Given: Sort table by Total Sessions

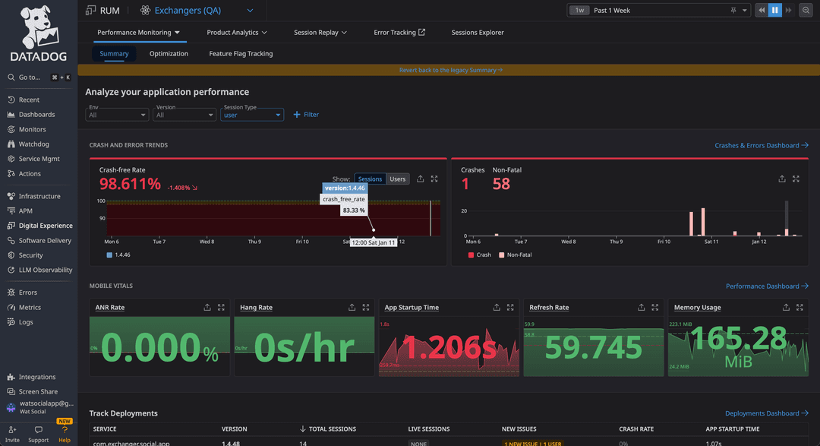Looking at the screenshot, I should 328,429.
